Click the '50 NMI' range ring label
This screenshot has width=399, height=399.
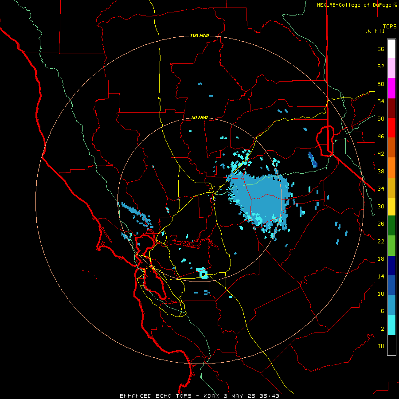[199, 117]
